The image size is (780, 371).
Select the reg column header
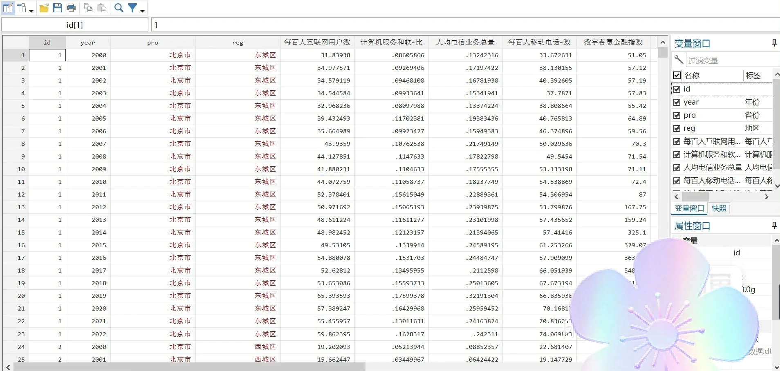click(238, 42)
